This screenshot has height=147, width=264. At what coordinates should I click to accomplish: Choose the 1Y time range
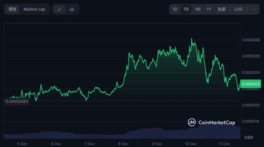pos(209,9)
